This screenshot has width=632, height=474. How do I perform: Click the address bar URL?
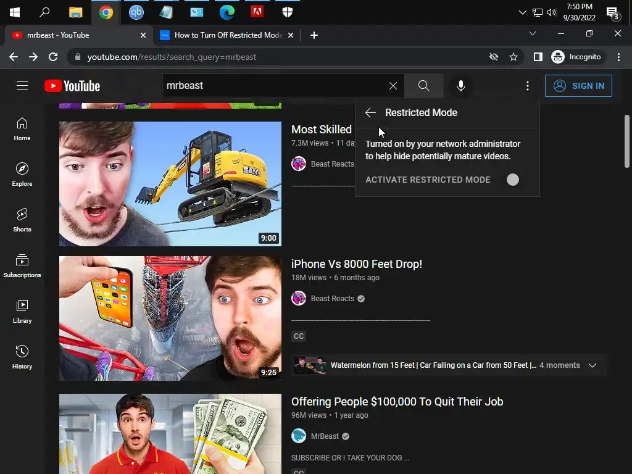click(x=172, y=57)
